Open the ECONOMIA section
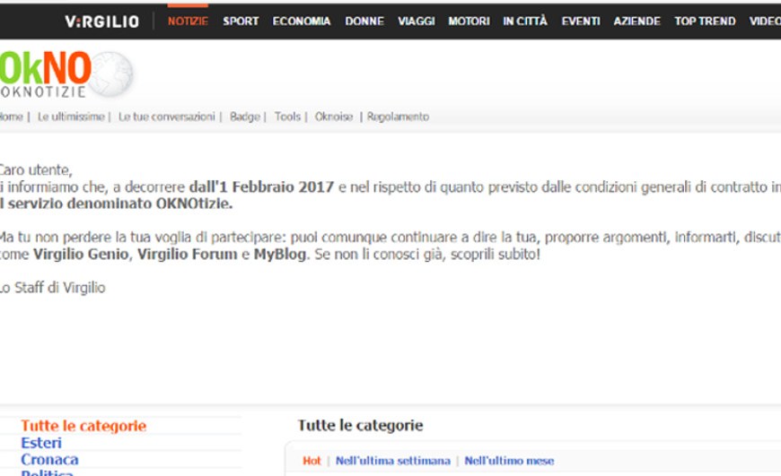The image size is (781, 476). [x=302, y=21]
